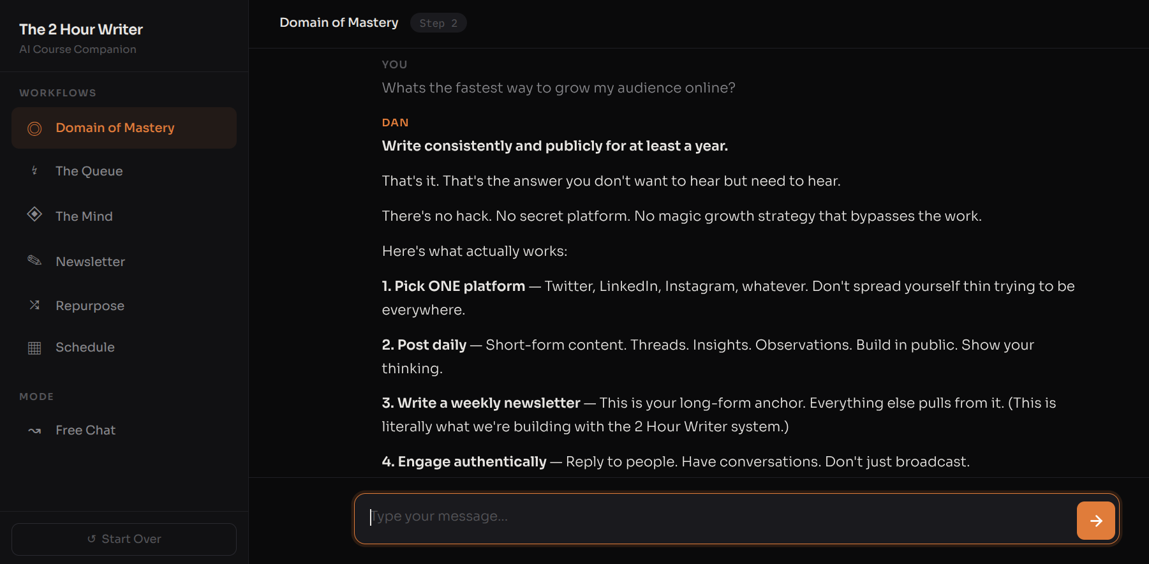Screen dimensions: 1149x564
Task: Enable Free Chat mode
Action: click(x=85, y=430)
